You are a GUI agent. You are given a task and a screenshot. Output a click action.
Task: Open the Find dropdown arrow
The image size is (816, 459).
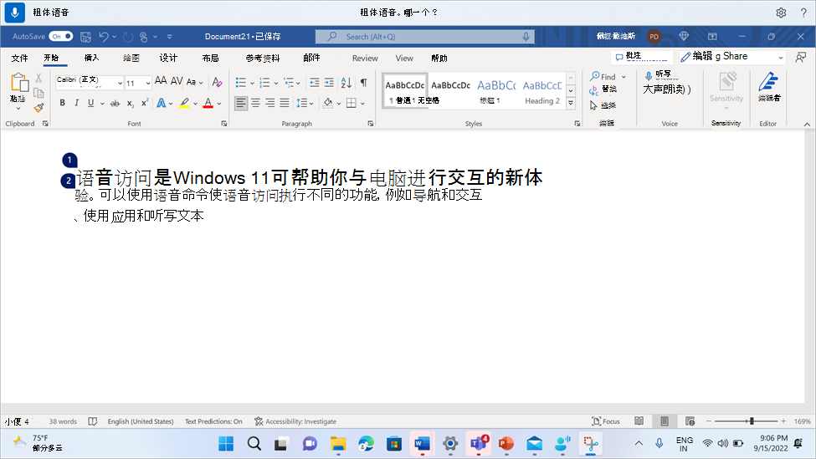[624, 77]
